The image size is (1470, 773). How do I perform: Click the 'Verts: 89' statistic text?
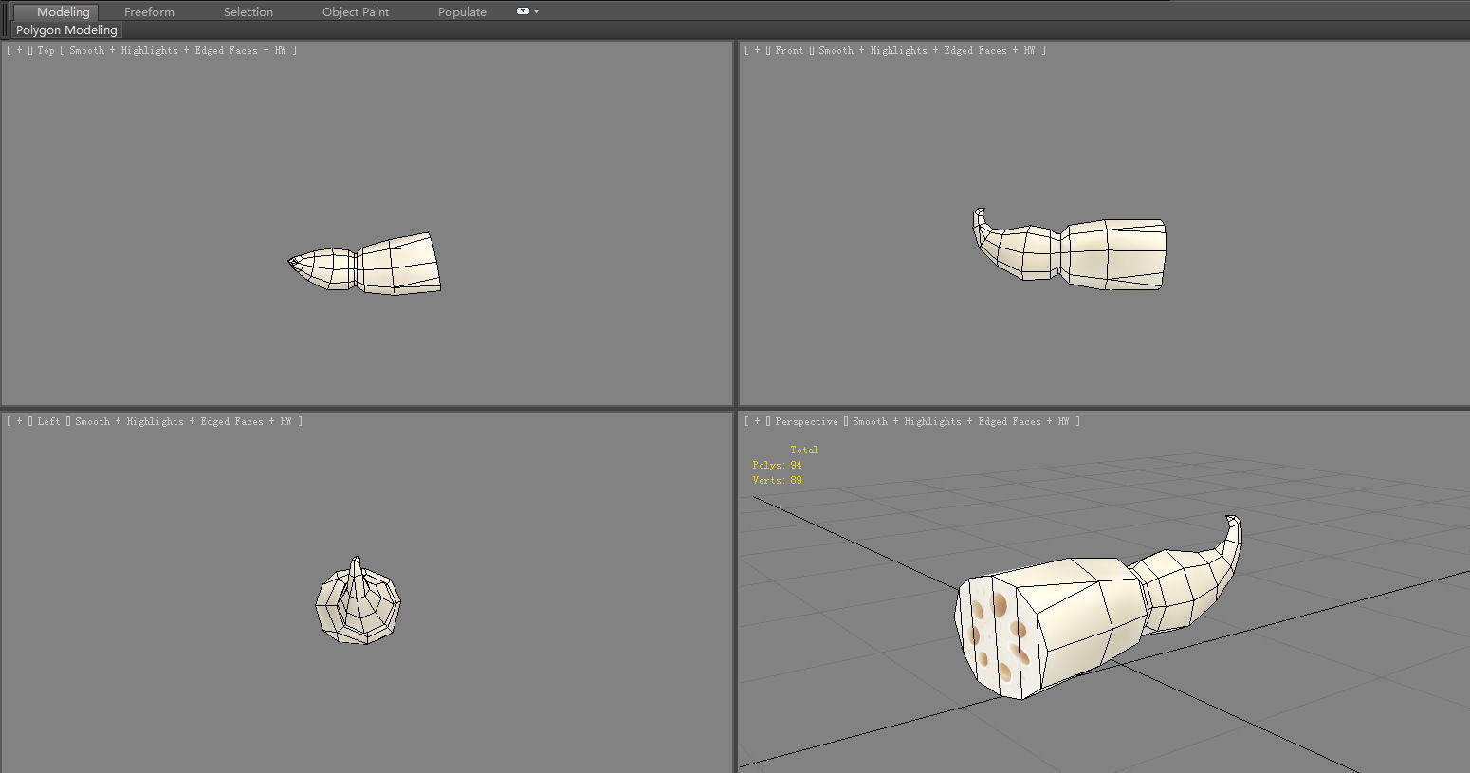click(x=777, y=480)
